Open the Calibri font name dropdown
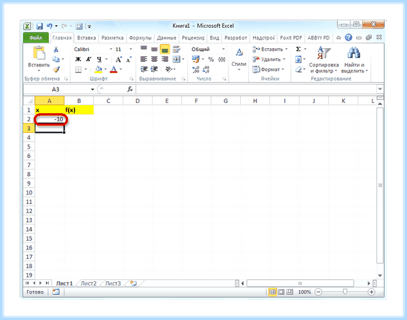The height and width of the screenshot is (320, 407). point(111,49)
